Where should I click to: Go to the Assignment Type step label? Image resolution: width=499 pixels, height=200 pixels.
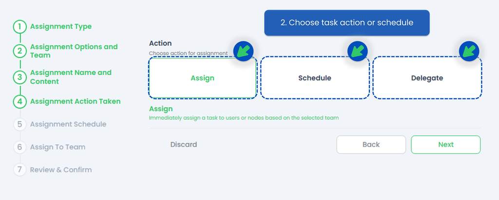61,27
